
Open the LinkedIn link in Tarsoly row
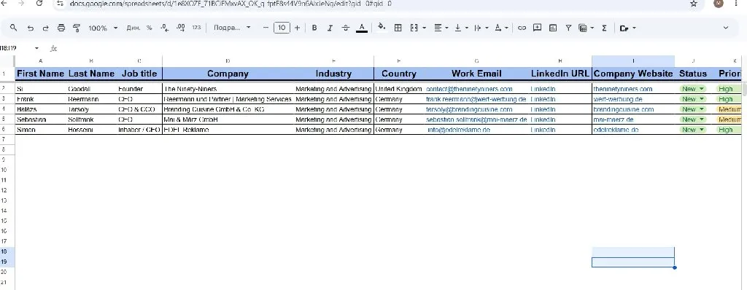coord(543,109)
